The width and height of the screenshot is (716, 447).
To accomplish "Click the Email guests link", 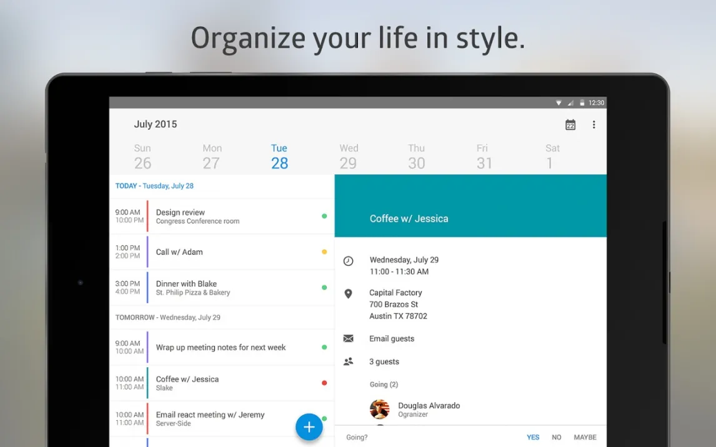I will point(392,338).
